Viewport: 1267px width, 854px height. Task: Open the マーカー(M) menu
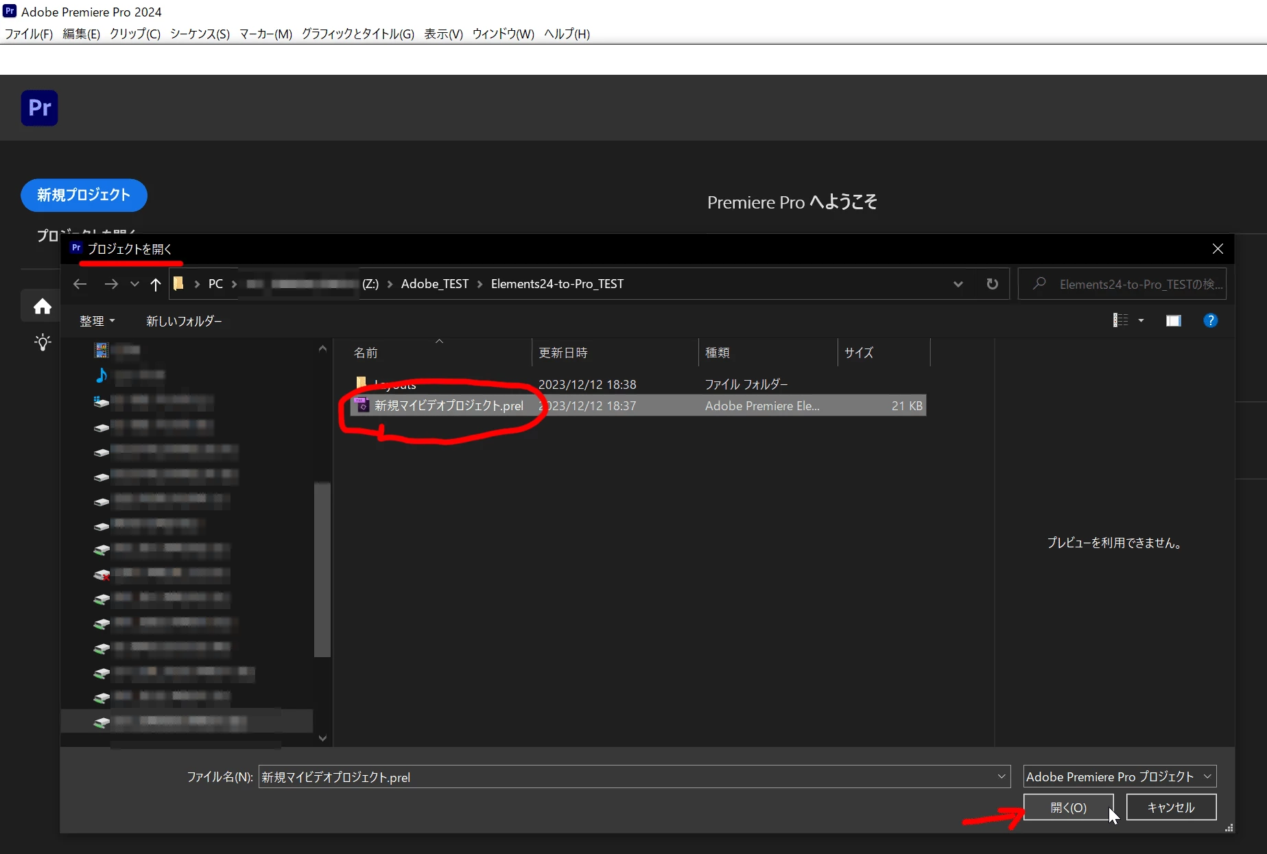point(265,34)
